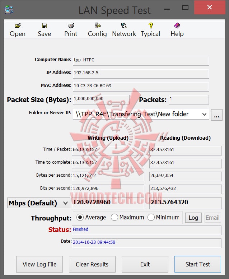Click the Finished status field
This screenshot has height=279, width=229.
click(x=146, y=230)
